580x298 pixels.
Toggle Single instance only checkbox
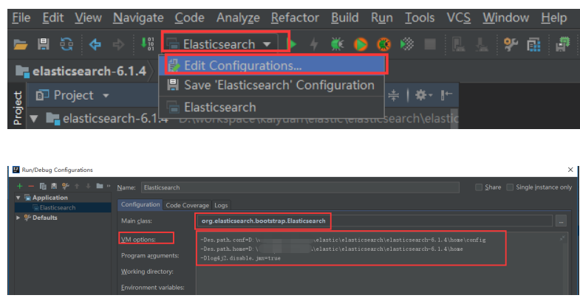[x=510, y=187]
